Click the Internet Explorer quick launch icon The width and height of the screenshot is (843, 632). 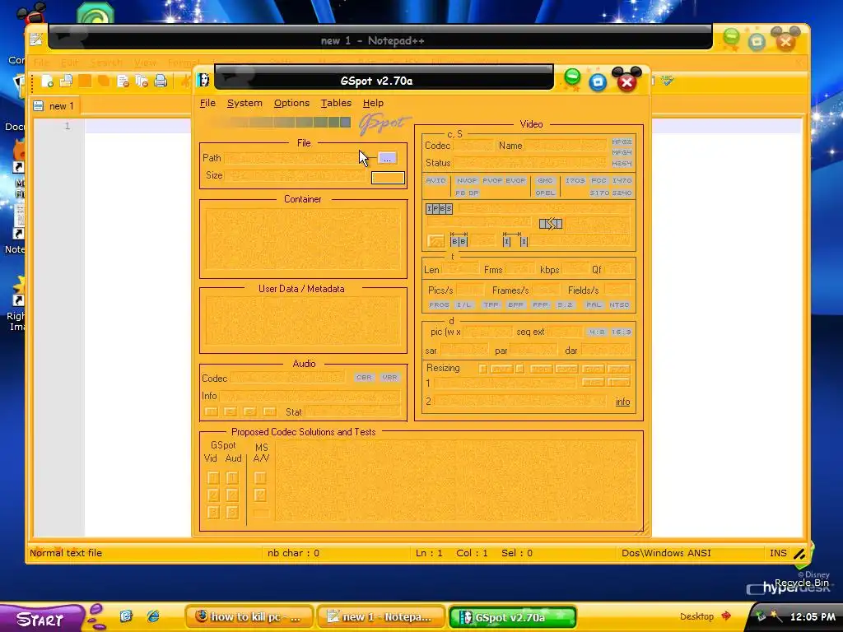153,616
